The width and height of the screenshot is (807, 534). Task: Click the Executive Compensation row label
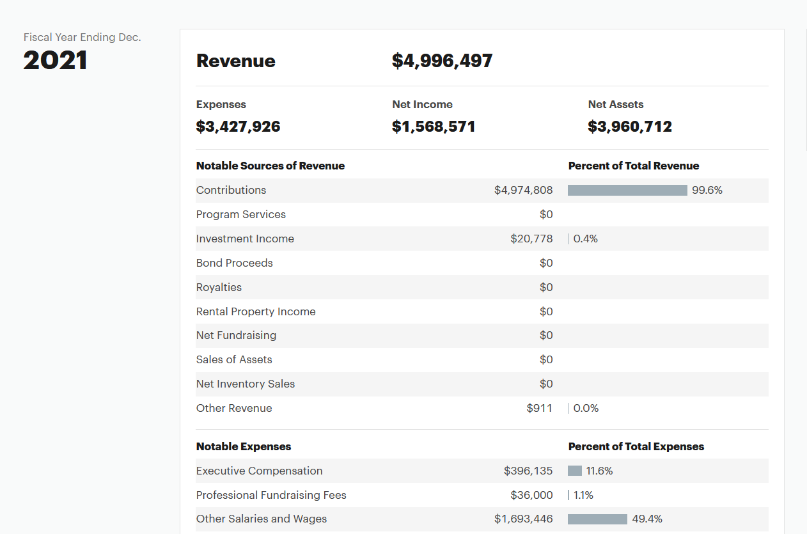[x=260, y=471]
